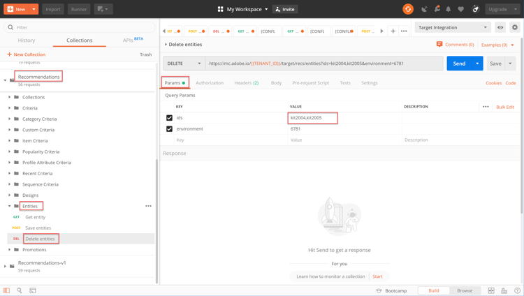Select the Get entity request
The height and width of the screenshot is (296, 524).
click(x=35, y=217)
